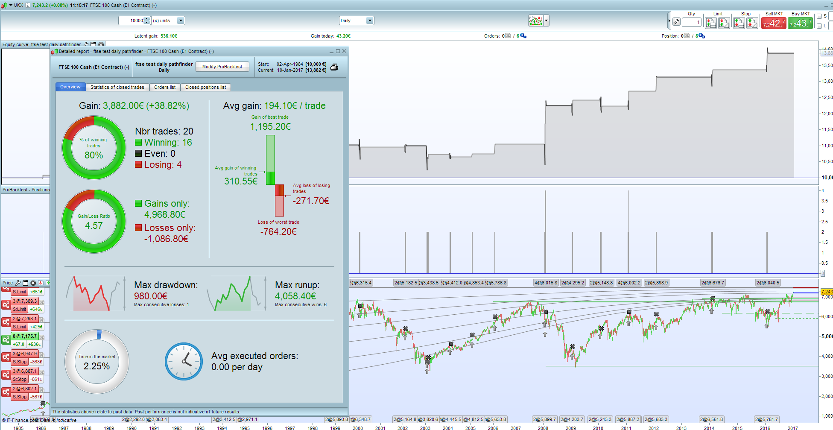This screenshot has height=430, width=833.
Task: Open trading settings wrench icon
Action: point(676,22)
